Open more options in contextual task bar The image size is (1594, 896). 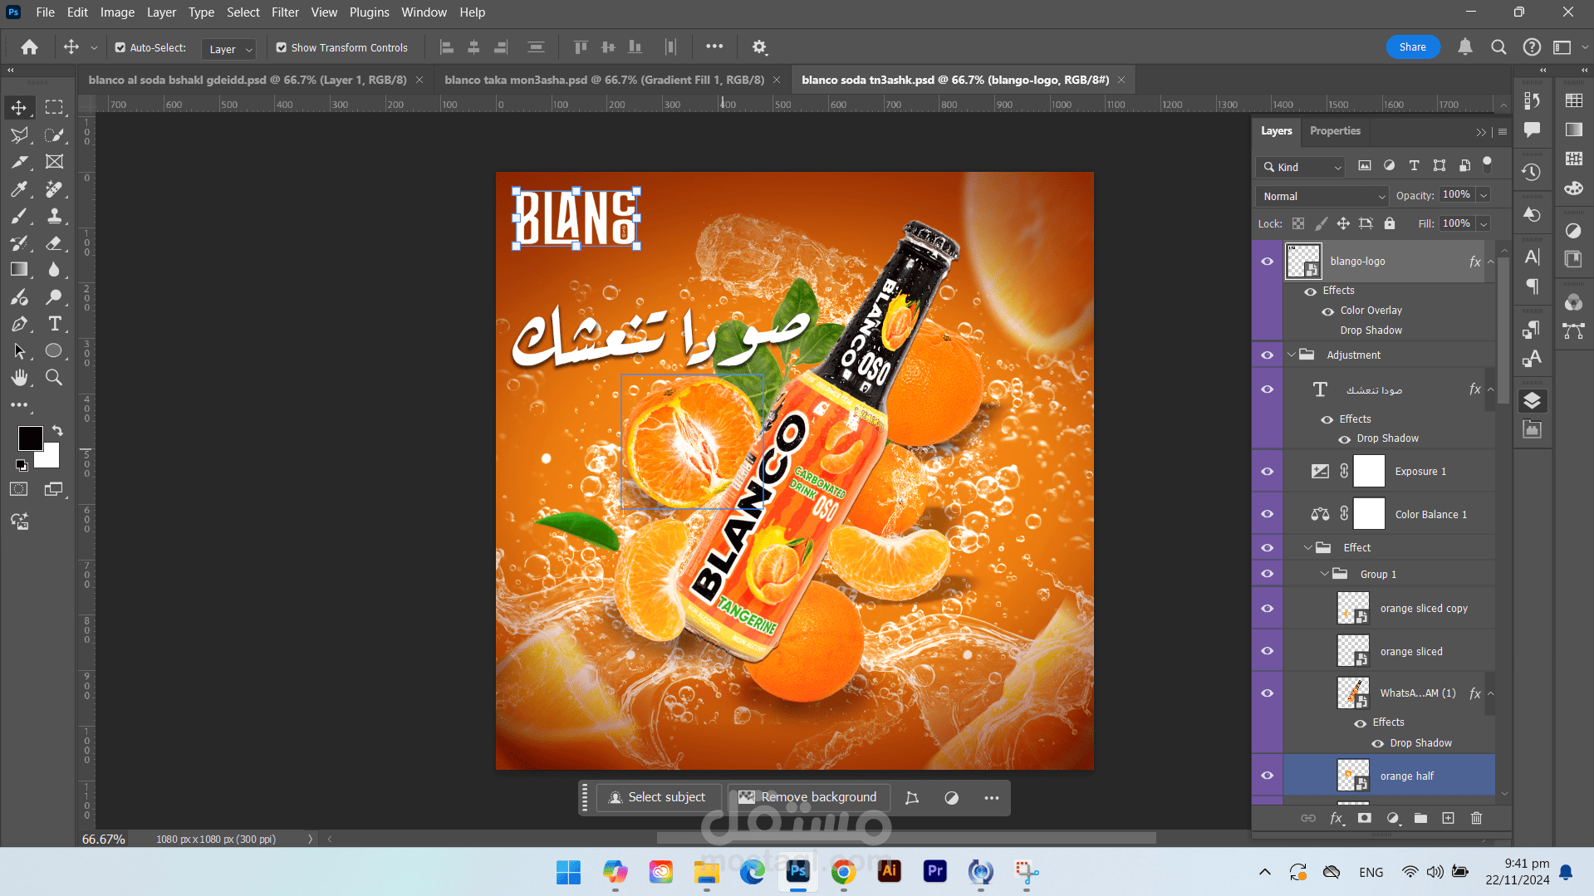coord(992,798)
